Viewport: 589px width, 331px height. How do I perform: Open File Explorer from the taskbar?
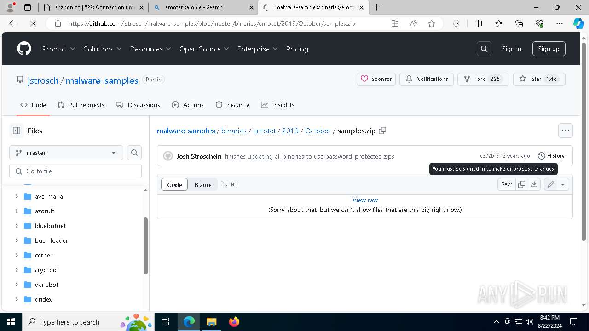(x=211, y=322)
